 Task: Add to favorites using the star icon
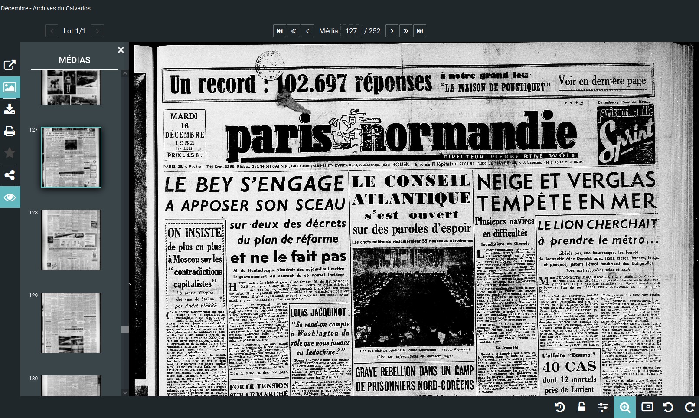[x=10, y=153]
